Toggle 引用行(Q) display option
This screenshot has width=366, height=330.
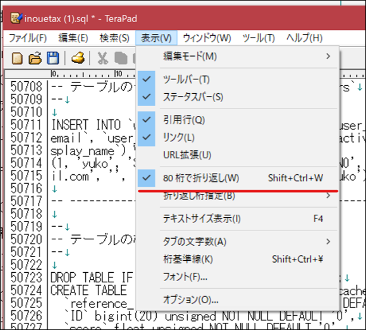coord(237,120)
